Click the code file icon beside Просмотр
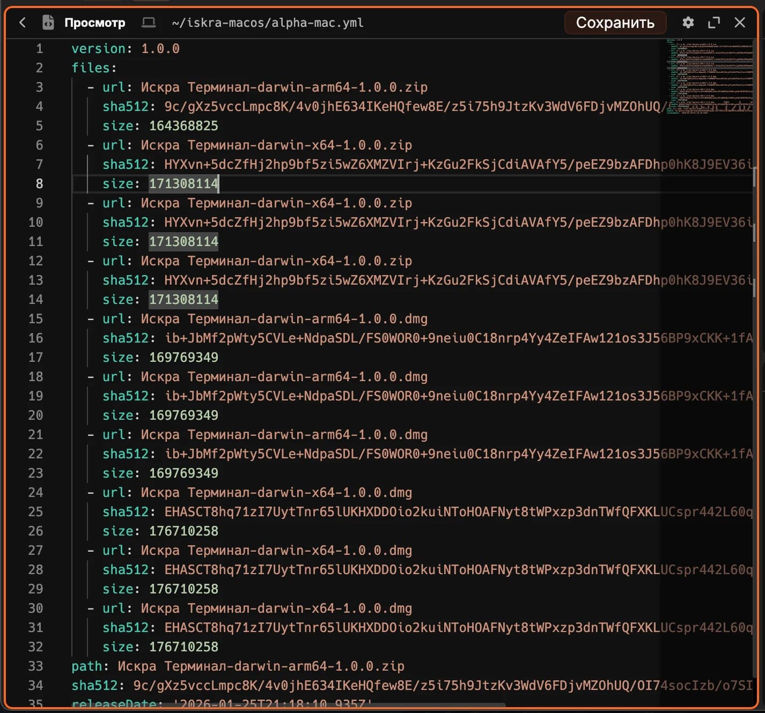This screenshot has width=765, height=713. pyautogui.click(x=48, y=23)
